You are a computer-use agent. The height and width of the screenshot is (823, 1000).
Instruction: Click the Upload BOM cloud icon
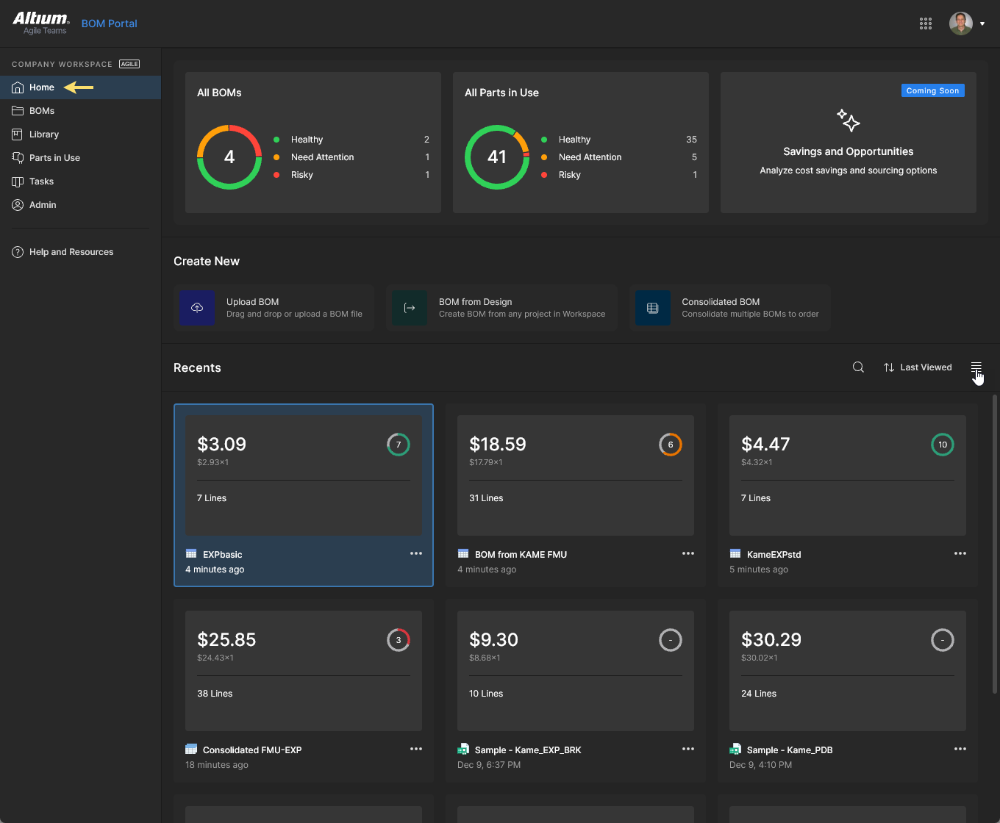[197, 308]
